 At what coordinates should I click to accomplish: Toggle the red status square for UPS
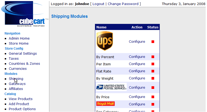(x=153, y=42)
